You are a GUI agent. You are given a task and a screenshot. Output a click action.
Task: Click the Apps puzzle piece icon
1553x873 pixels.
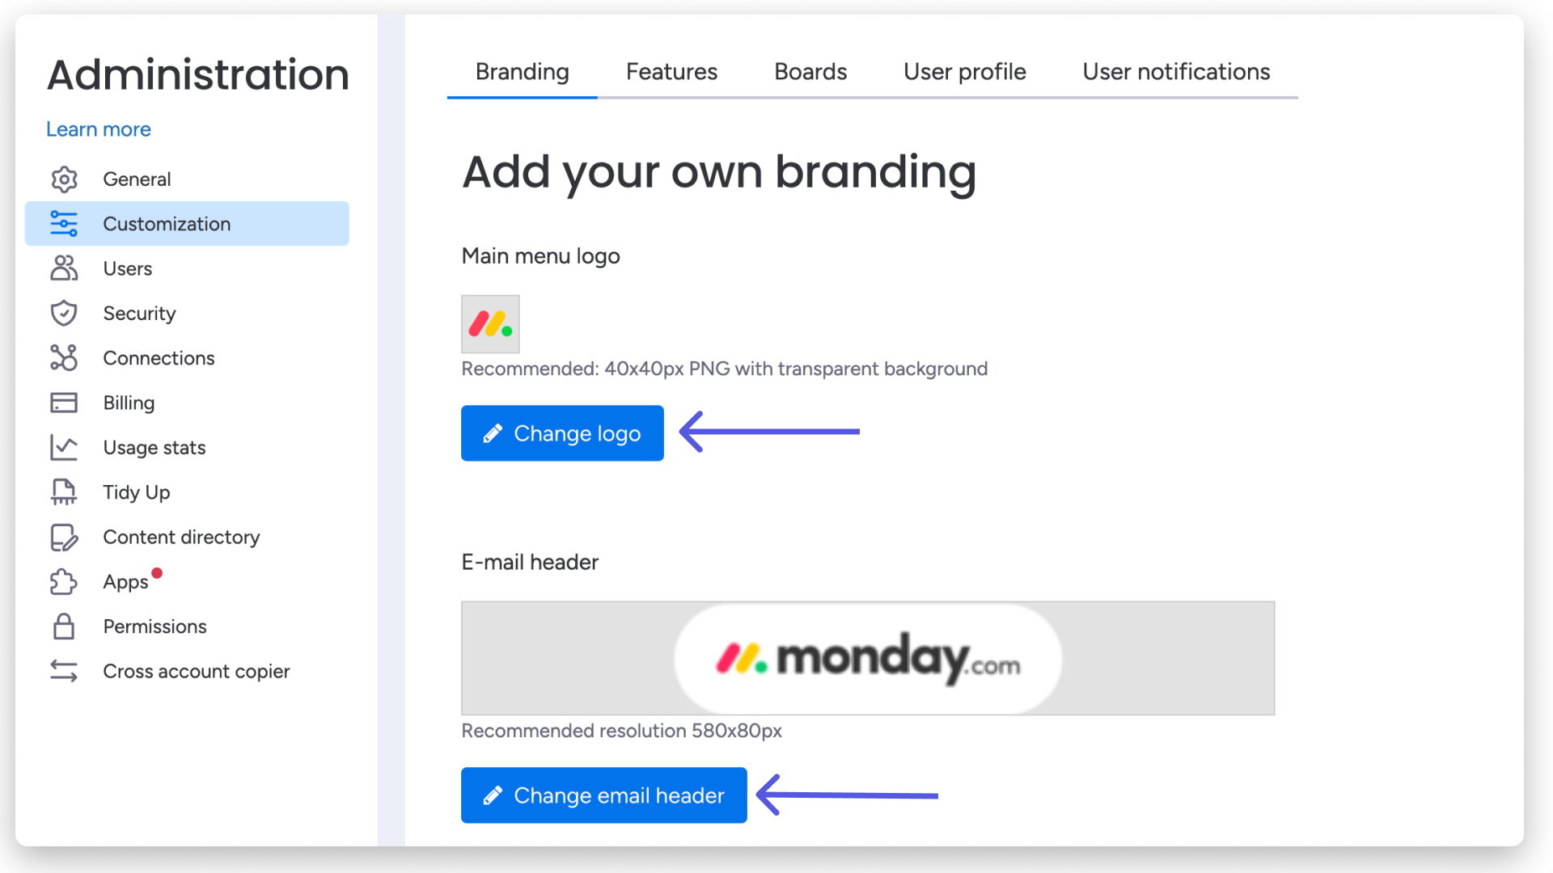click(64, 581)
